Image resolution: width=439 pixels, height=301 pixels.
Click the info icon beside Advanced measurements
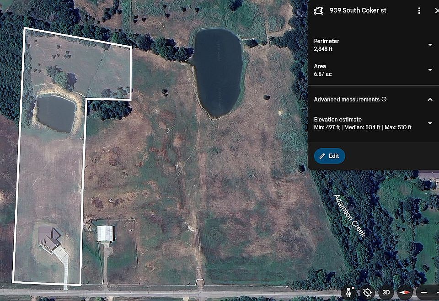tap(384, 99)
